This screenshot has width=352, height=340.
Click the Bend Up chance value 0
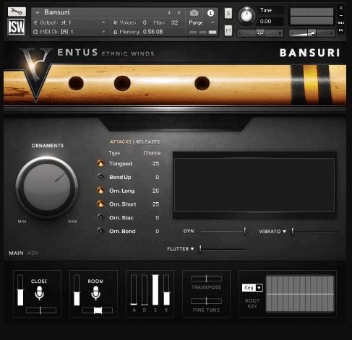157,177
